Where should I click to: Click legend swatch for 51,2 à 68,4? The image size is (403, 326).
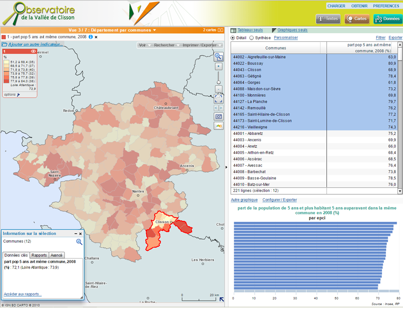click(6, 62)
